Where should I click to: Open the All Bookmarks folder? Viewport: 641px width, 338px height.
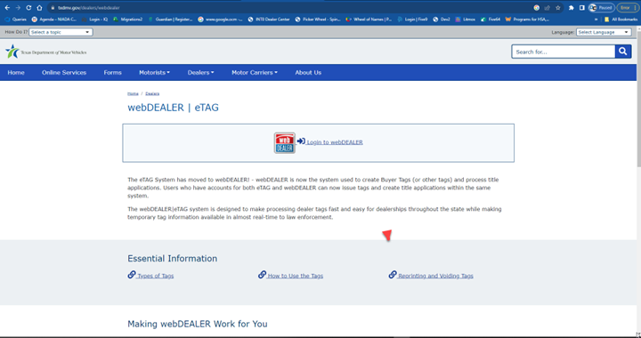click(x=621, y=20)
